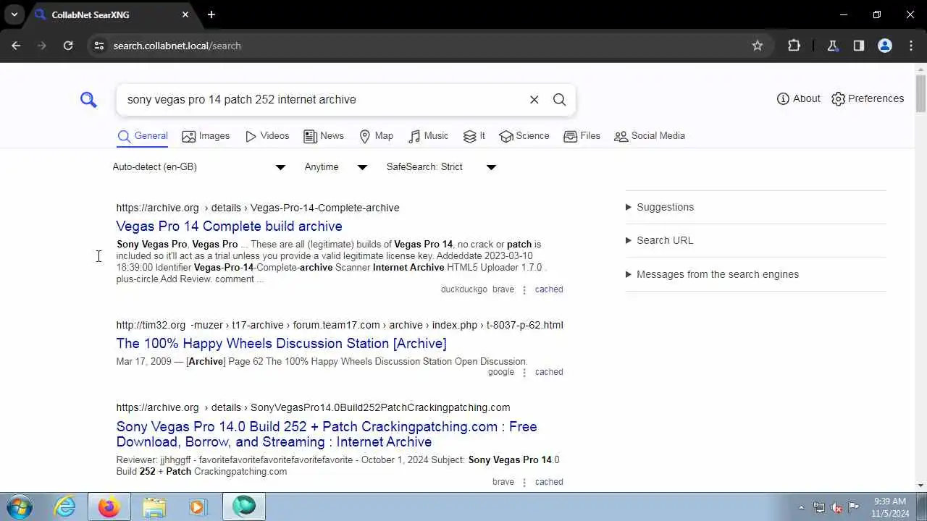Screen dimensions: 927x521
Task: Click duckduckgo engine label on first result
Action: click(x=463, y=289)
